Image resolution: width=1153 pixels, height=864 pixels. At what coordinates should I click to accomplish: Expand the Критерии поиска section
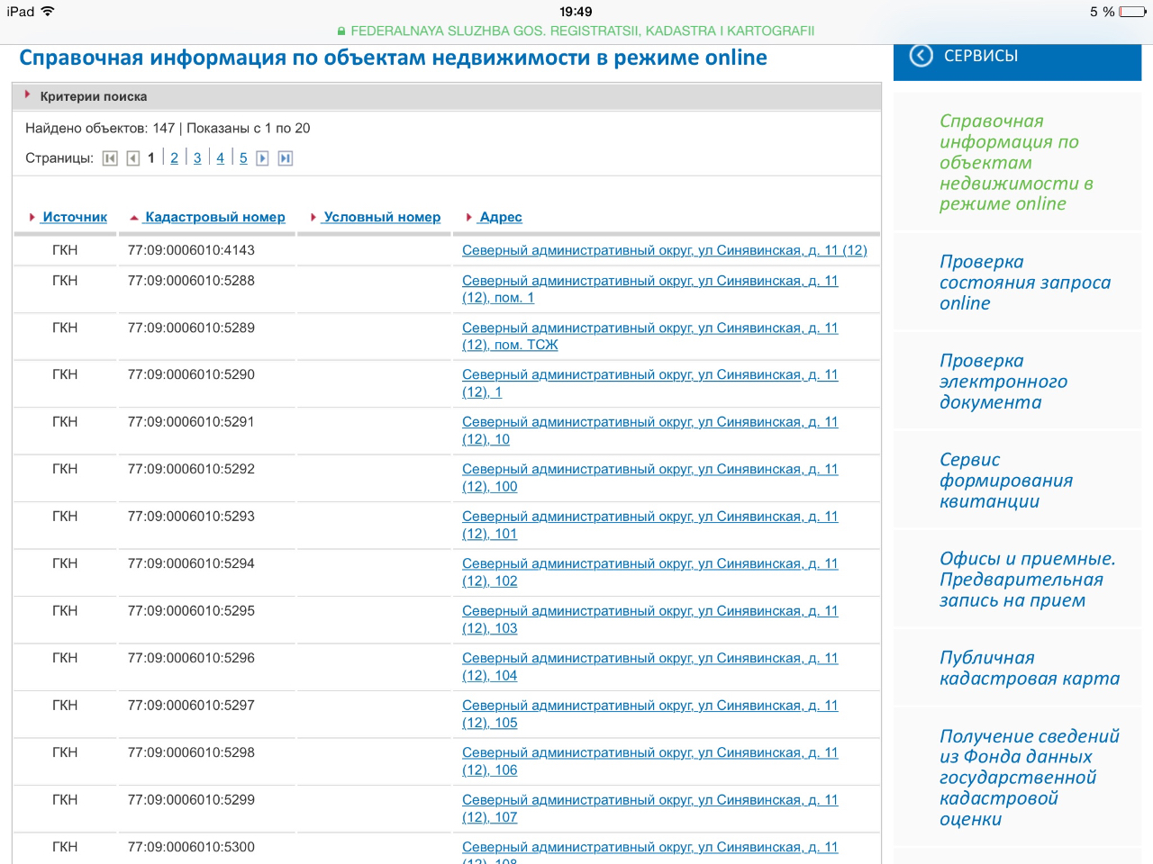[93, 96]
